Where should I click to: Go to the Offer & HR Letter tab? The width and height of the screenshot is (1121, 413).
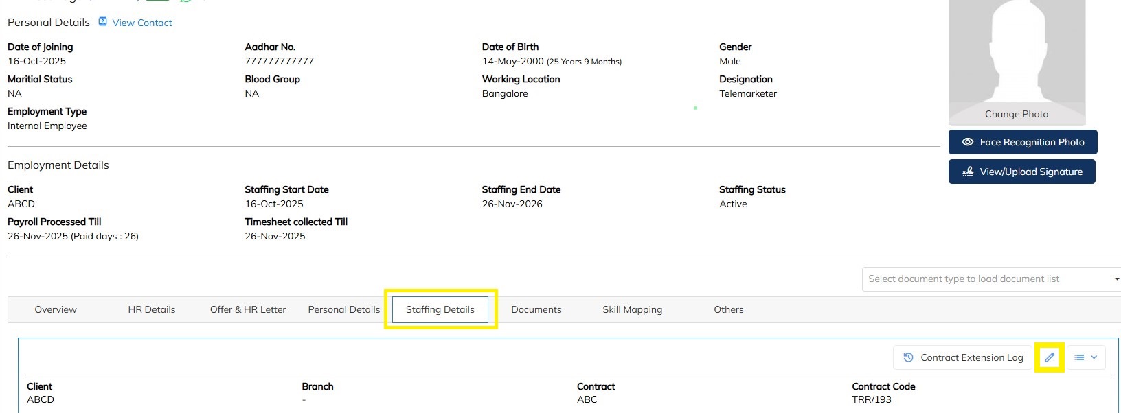tap(248, 310)
